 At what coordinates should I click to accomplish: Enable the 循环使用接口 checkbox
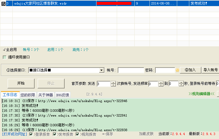[5, 57]
